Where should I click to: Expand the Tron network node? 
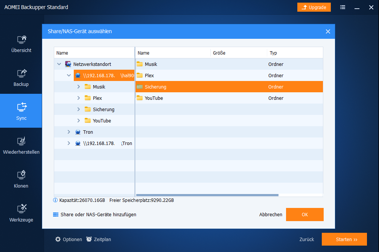pos(68,132)
